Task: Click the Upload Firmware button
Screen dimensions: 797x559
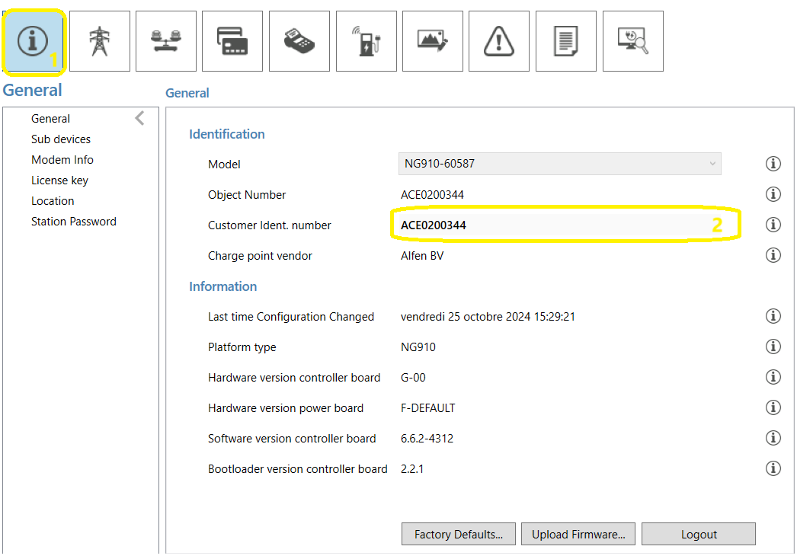Action: click(578, 534)
